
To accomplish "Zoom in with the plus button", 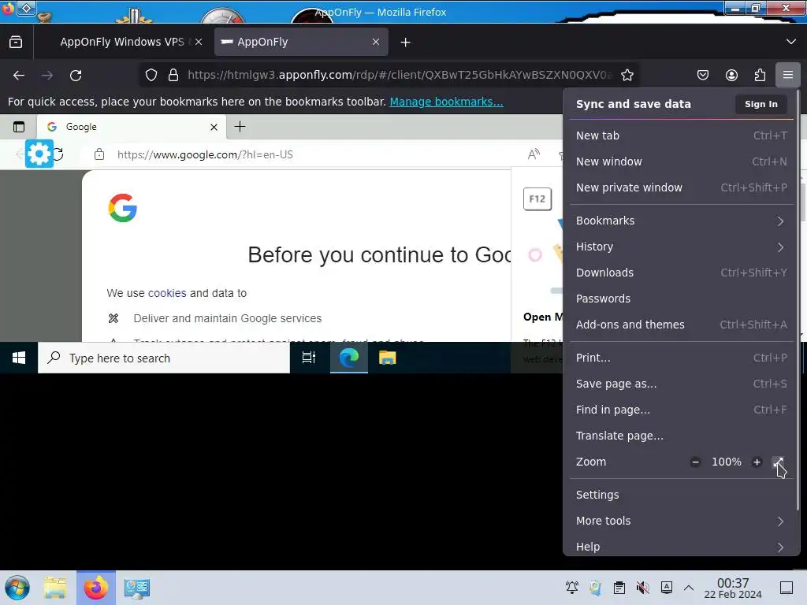I will (x=757, y=462).
